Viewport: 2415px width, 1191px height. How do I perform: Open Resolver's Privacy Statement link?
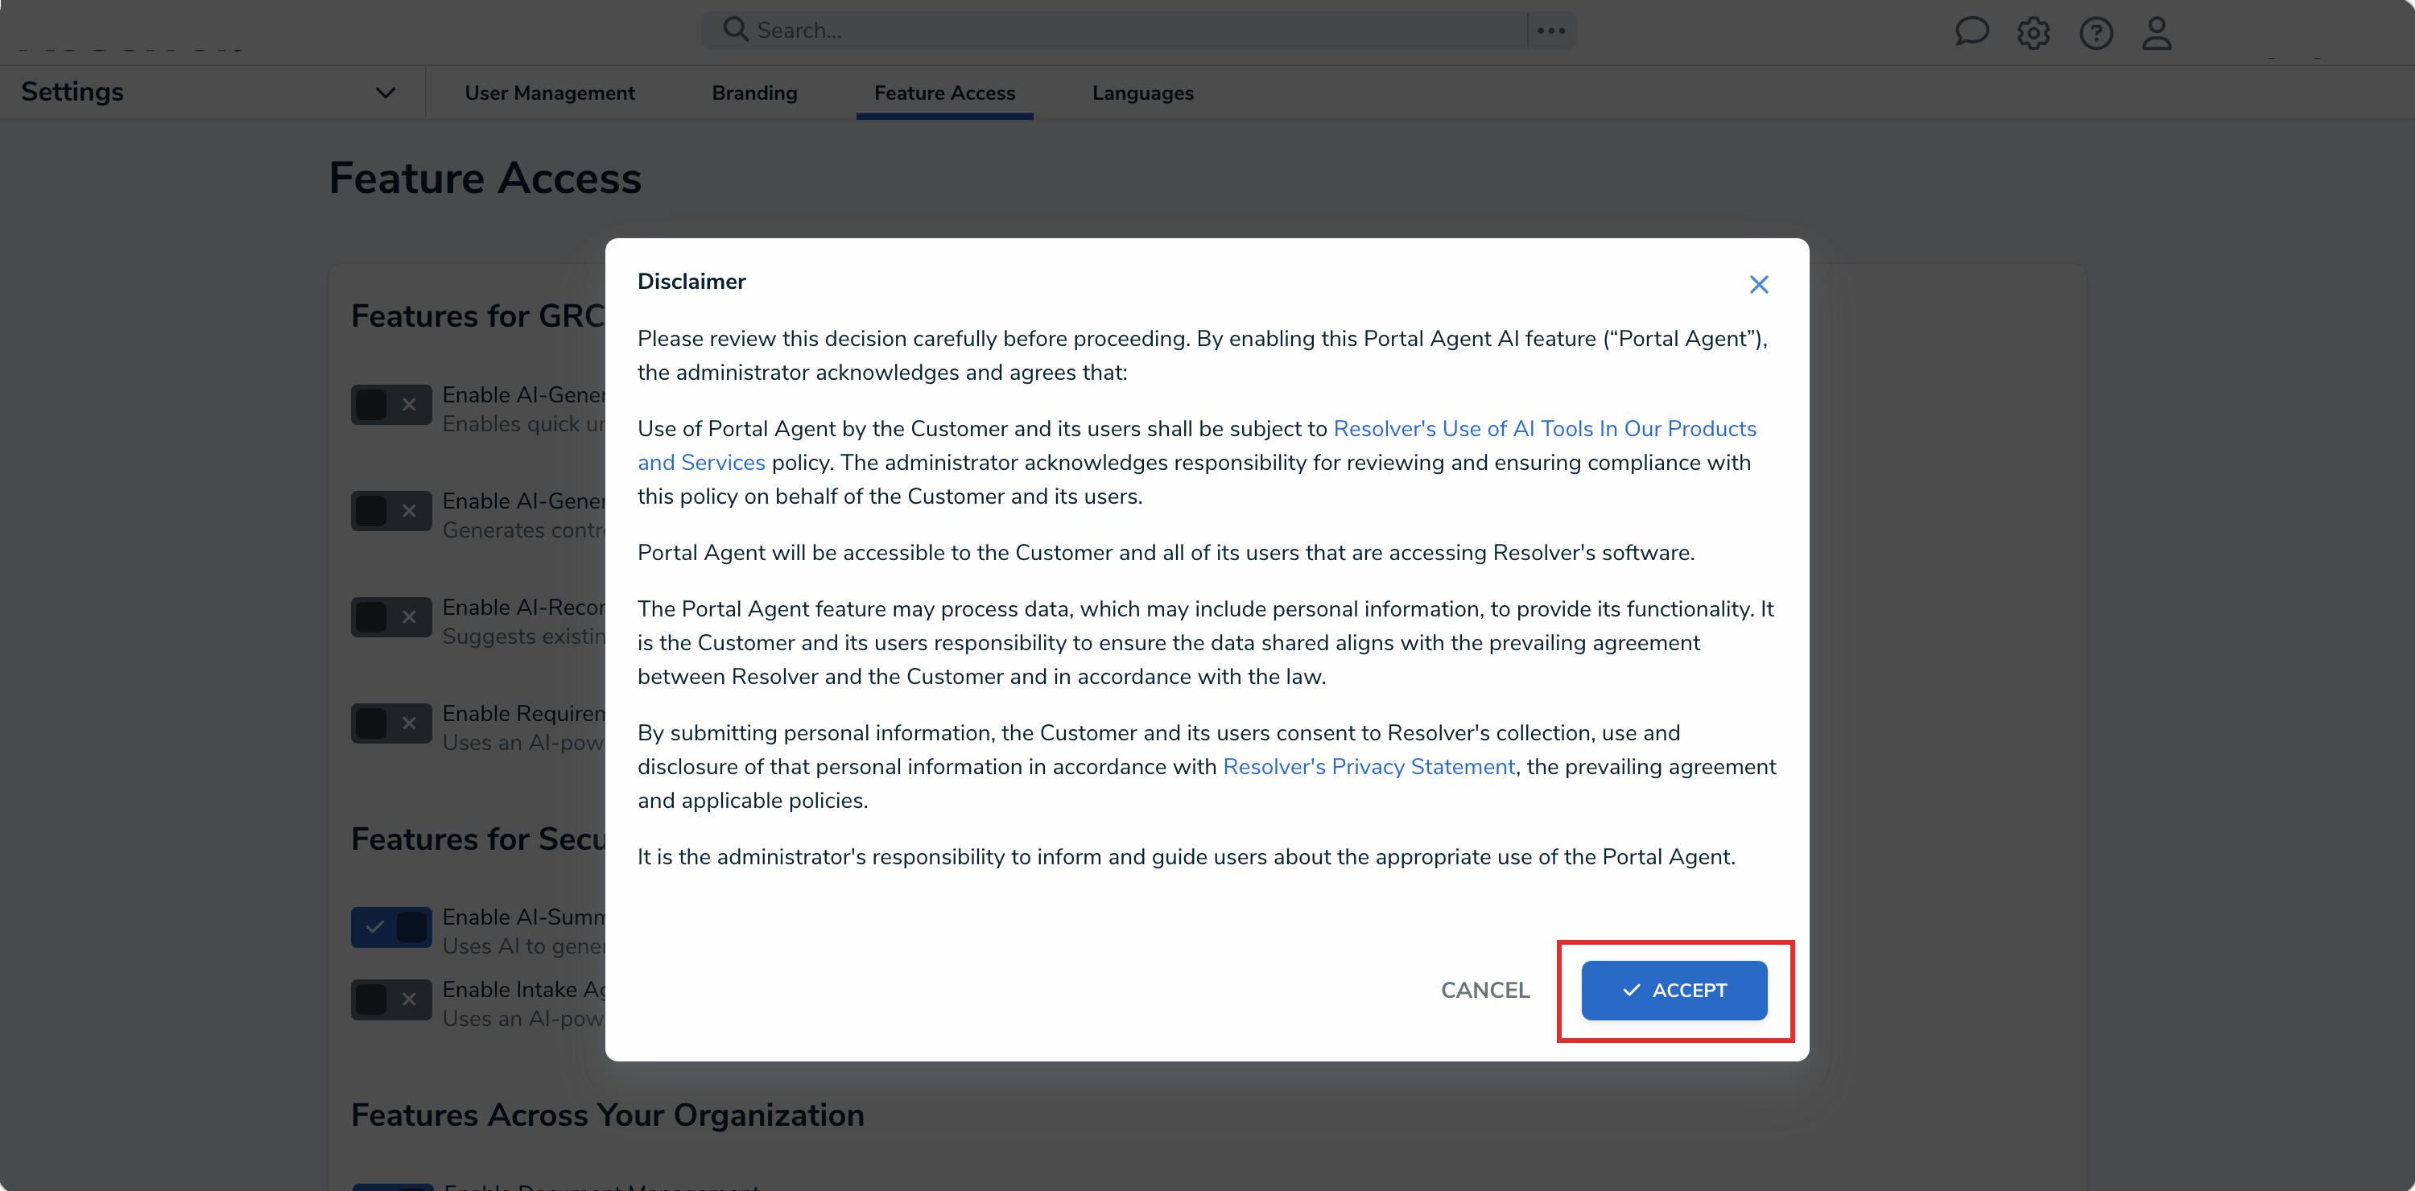pyautogui.click(x=1368, y=767)
